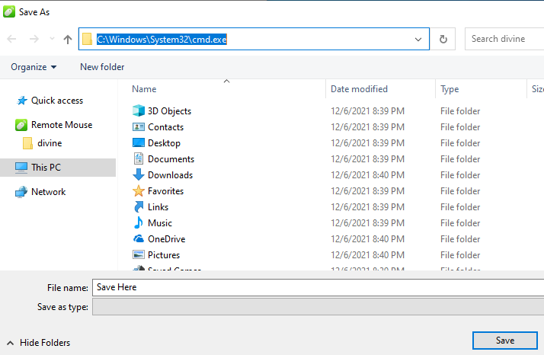Click the Remote Mouse green icon
The width and height of the screenshot is (544, 355).
(x=21, y=125)
